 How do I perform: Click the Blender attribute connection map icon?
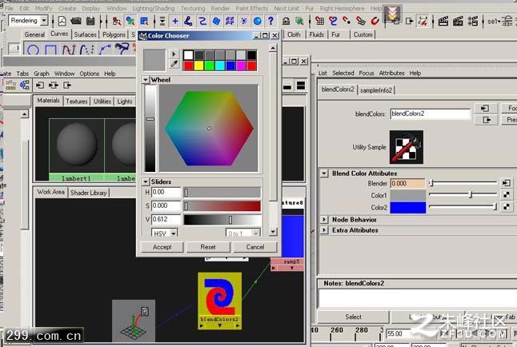tap(507, 183)
